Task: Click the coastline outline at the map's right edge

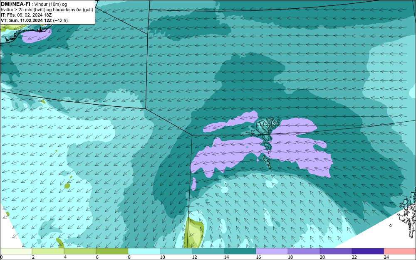Action: 407,213
